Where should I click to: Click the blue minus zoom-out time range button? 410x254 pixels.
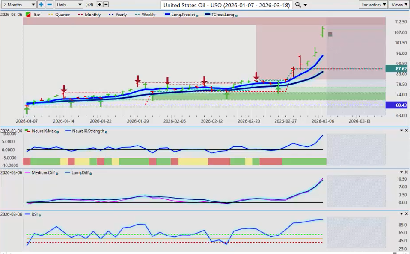[49, 4]
